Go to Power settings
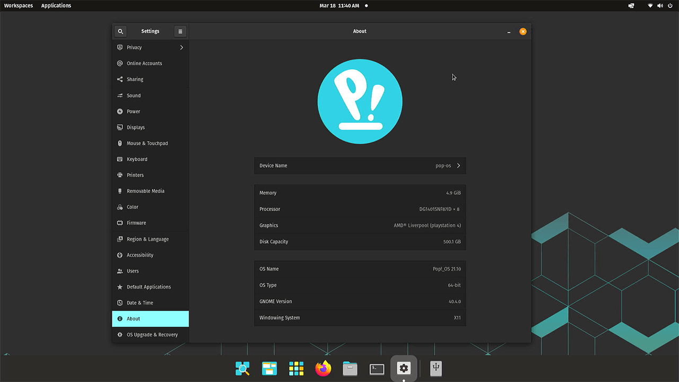The height and width of the screenshot is (382, 679). pyautogui.click(x=133, y=111)
